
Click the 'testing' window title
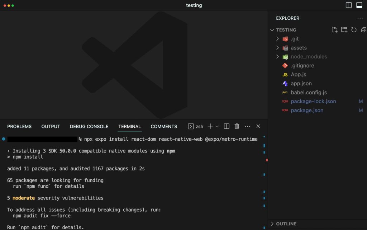point(194,5)
